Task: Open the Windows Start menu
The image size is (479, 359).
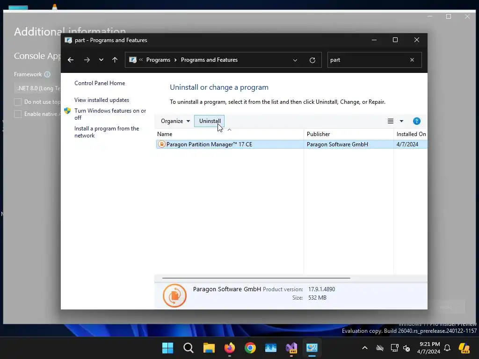Action: pos(168,348)
